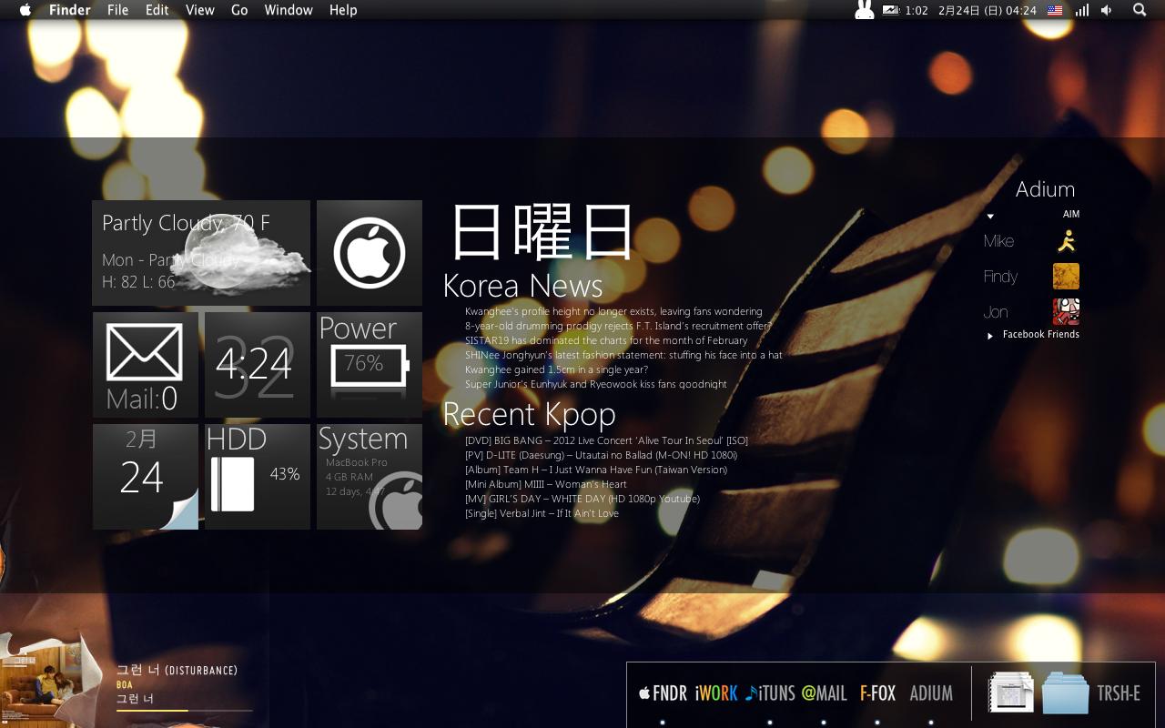Open 8-year-old drumming prodigy news link

[618, 326]
